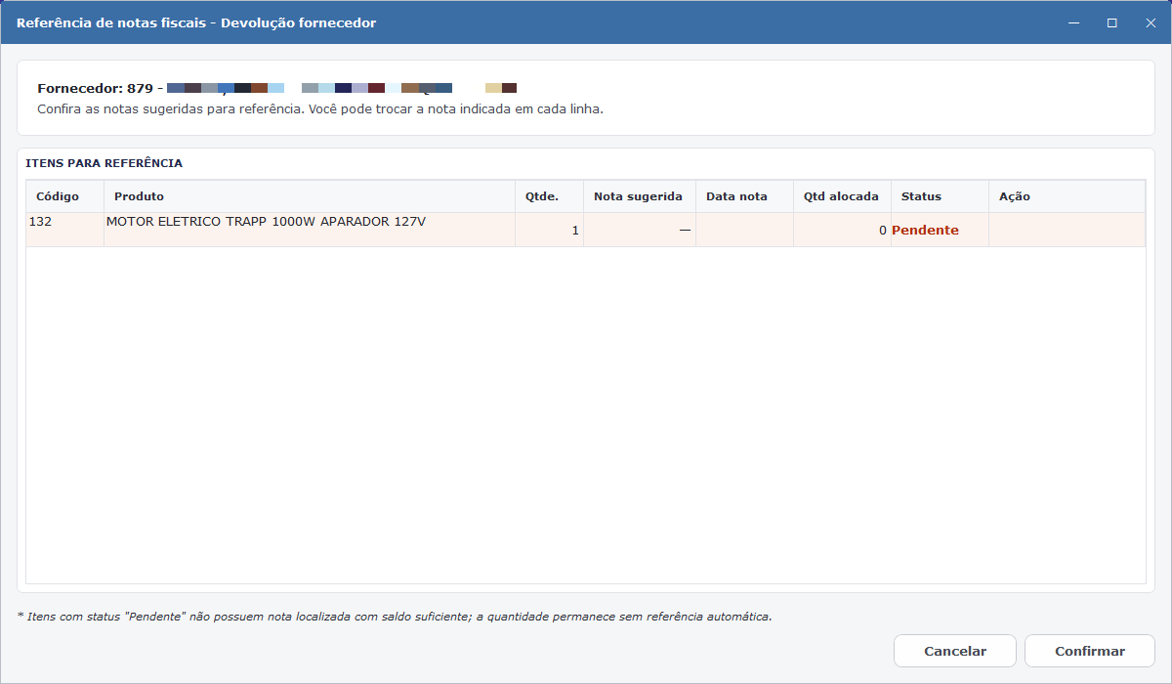Click the Confirmar button
The image size is (1172, 684).
(x=1090, y=651)
